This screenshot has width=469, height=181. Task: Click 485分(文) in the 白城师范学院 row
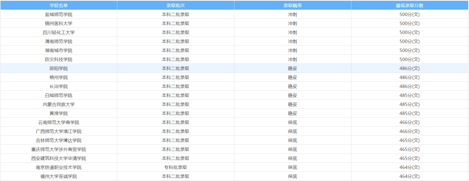(x=410, y=95)
